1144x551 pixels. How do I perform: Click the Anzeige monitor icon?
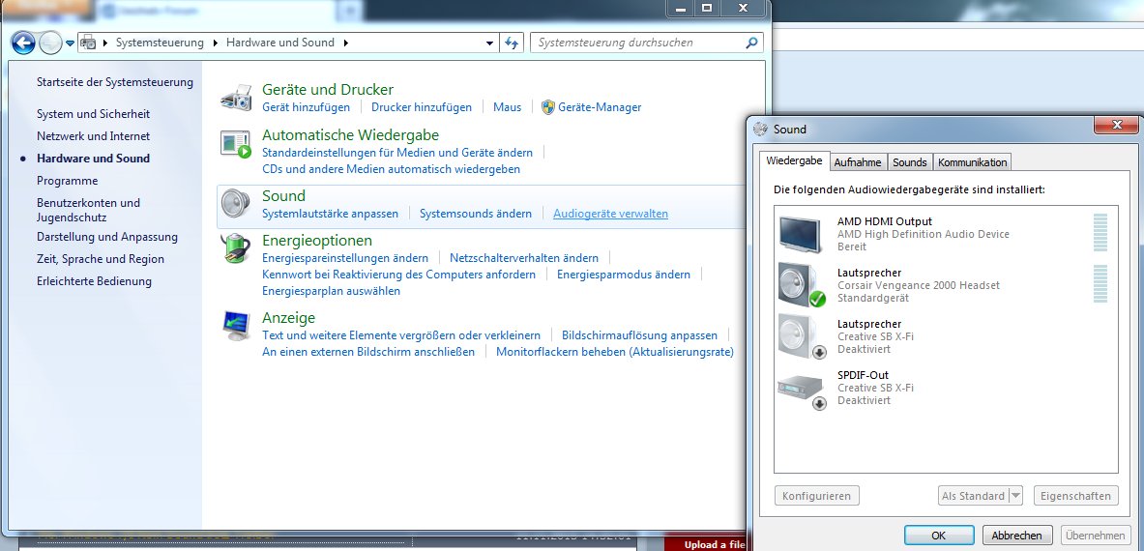pyautogui.click(x=236, y=326)
